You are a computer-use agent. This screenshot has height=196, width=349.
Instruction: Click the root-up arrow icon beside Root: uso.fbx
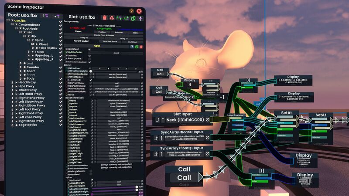click(45, 16)
